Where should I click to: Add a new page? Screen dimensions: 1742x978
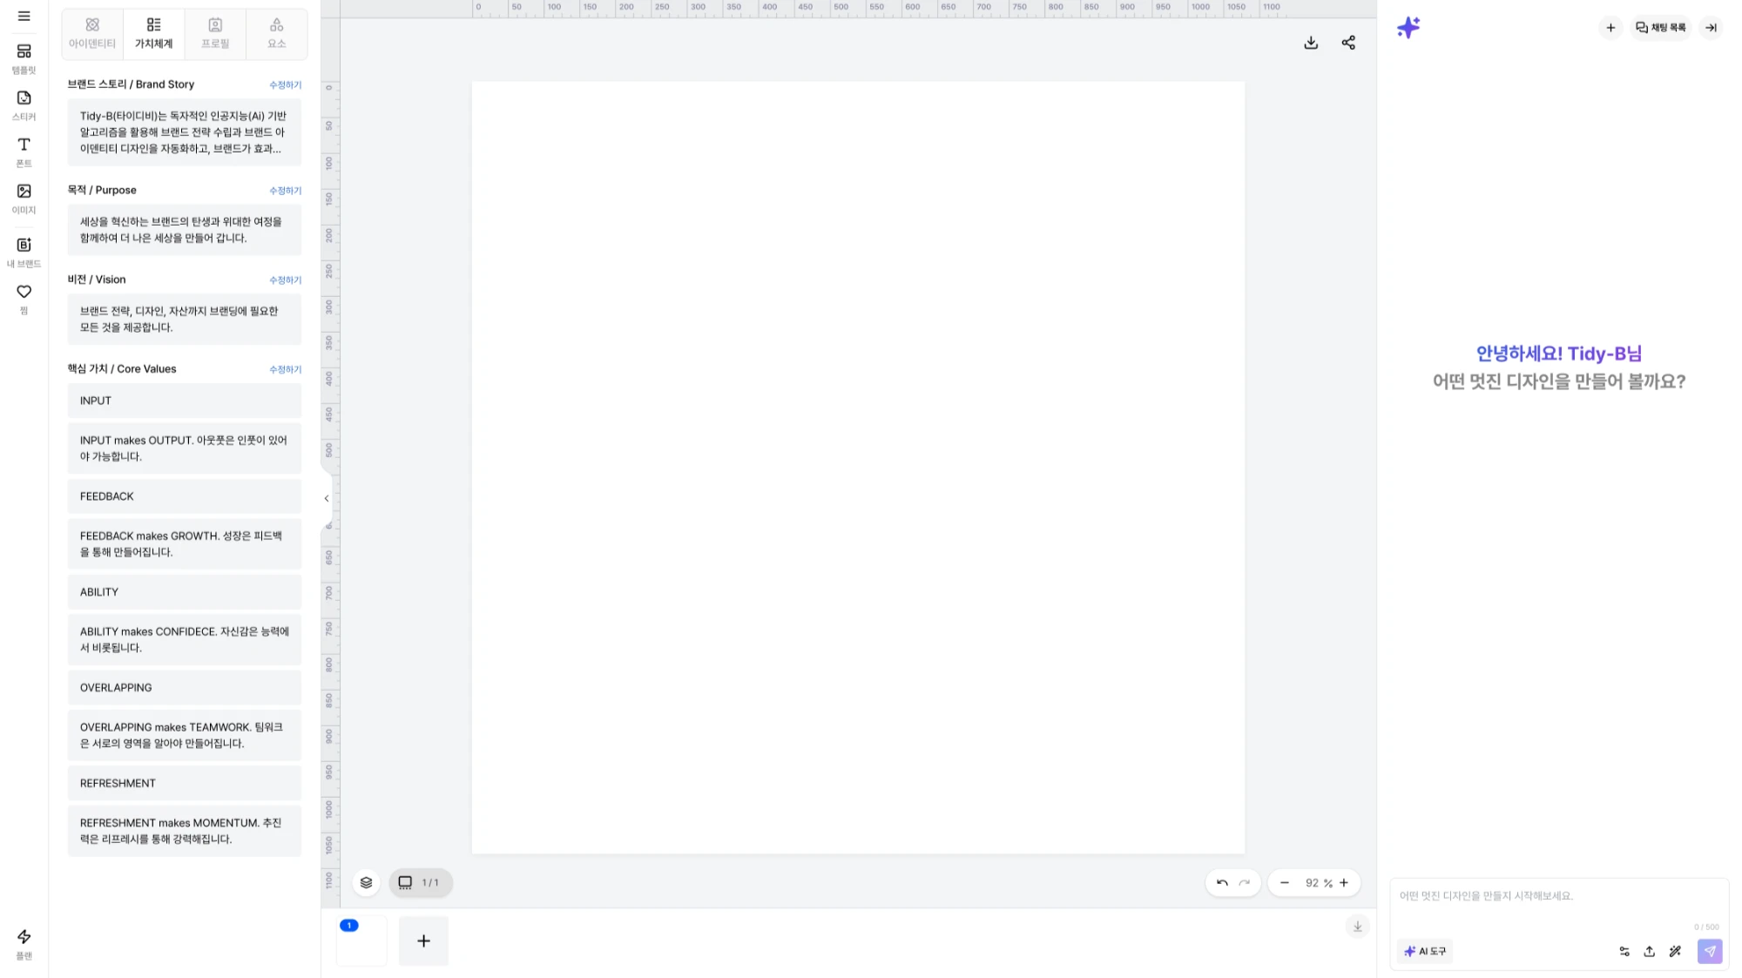point(423,941)
